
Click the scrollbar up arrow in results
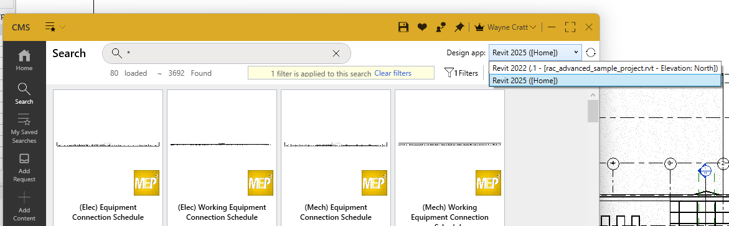coord(593,94)
